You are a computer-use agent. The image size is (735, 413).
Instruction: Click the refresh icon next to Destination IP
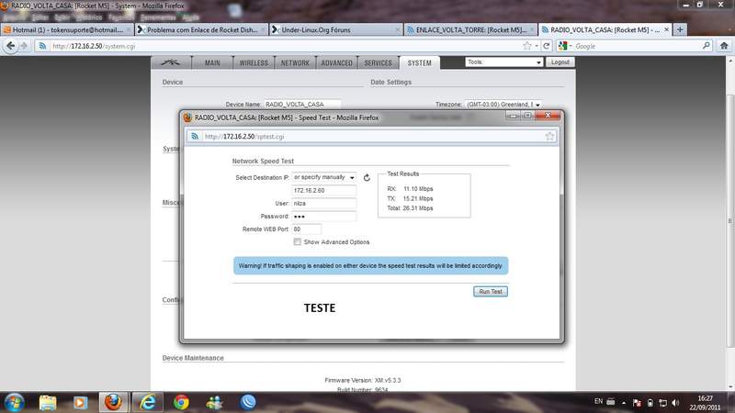[x=367, y=177]
